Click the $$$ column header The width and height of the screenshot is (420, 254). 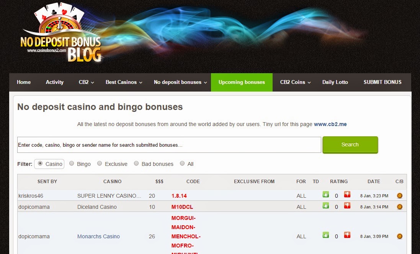click(x=159, y=181)
